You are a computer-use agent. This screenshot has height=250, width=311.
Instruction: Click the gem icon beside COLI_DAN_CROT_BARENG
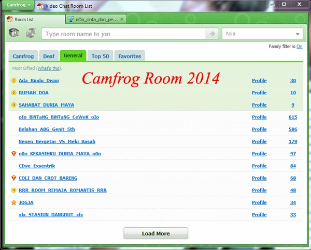click(x=13, y=178)
